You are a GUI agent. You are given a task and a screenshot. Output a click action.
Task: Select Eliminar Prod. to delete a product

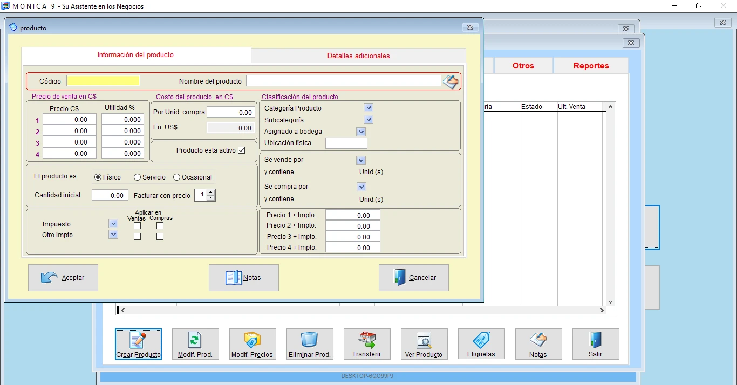(310, 343)
